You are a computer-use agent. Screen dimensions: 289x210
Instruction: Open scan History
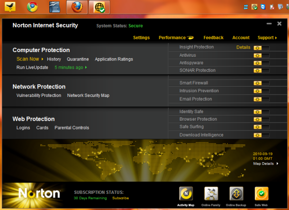click(x=54, y=59)
